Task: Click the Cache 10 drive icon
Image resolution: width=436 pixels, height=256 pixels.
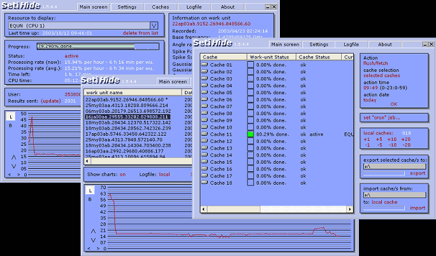Action: click(205, 127)
